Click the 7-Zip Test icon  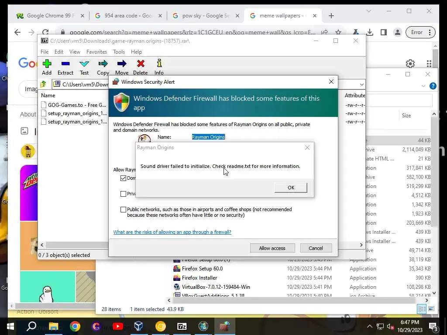click(84, 67)
